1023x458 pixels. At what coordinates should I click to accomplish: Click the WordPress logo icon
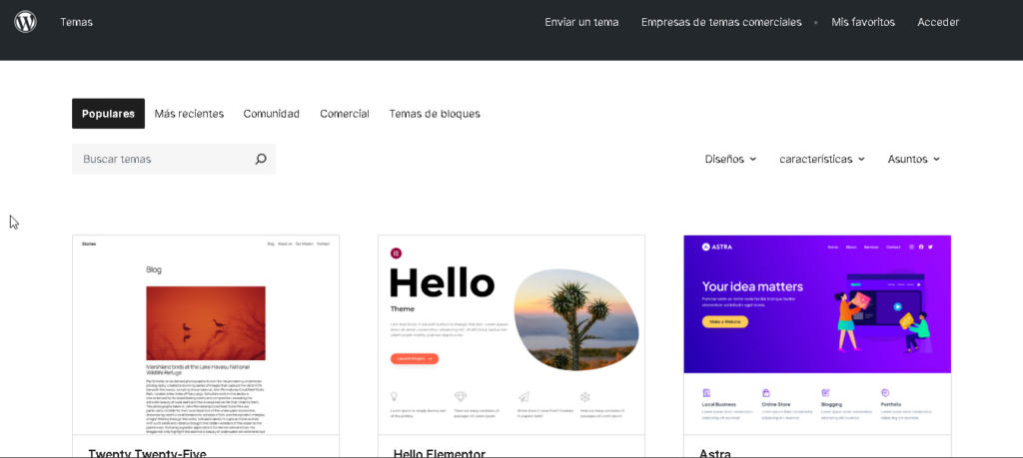[25, 22]
